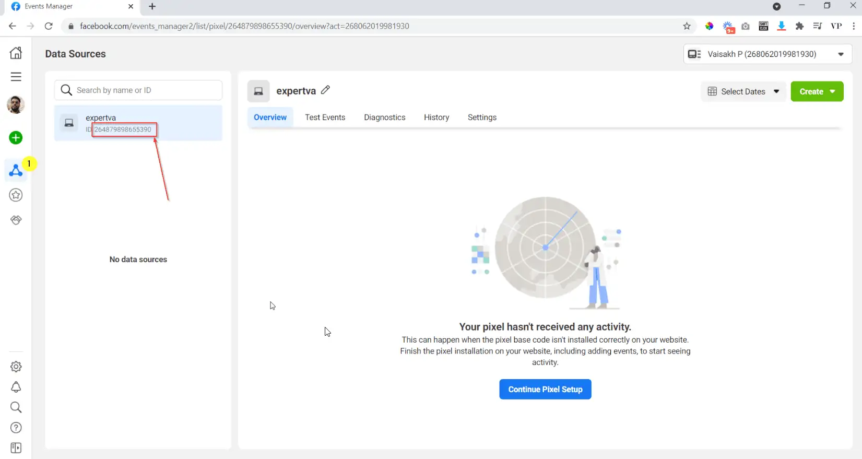This screenshot has width=862, height=459.
Task: Close the Events Manager tab
Action: coord(131,6)
